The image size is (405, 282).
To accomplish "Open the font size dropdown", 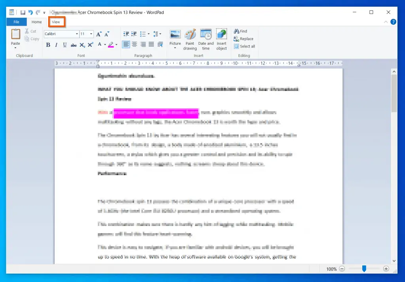I will click(x=91, y=34).
